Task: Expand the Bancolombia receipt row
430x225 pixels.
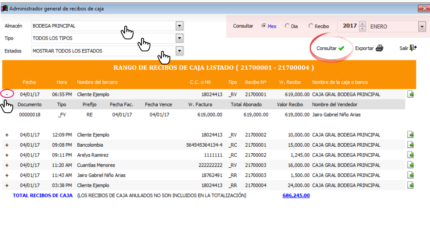Action: (x=7, y=145)
